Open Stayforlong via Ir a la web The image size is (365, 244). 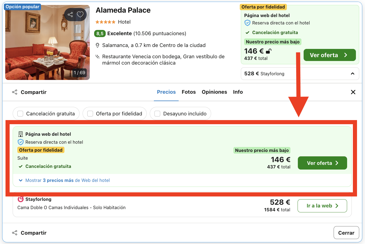tap(322, 206)
